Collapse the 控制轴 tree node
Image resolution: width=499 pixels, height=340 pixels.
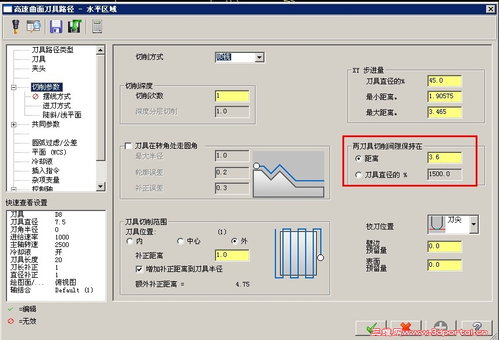pos(14,189)
